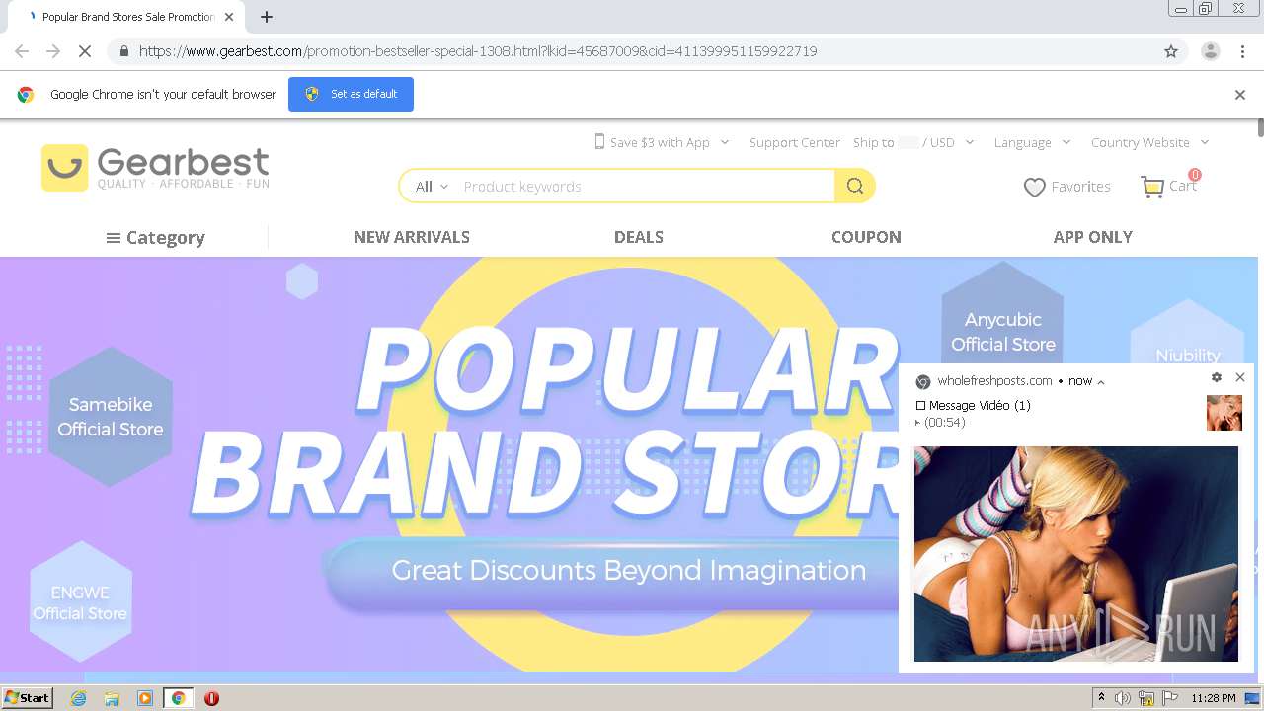Open Internet Explorer from taskbar

pos(78,698)
